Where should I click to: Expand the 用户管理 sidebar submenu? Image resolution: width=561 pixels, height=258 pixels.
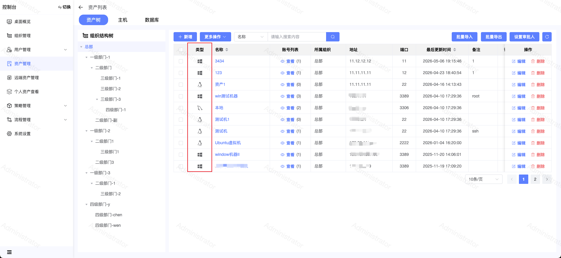pyautogui.click(x=65, y=50)
